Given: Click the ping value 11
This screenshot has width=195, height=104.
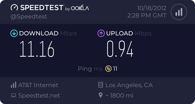Looking at the screenshot, I should point(115,69).
